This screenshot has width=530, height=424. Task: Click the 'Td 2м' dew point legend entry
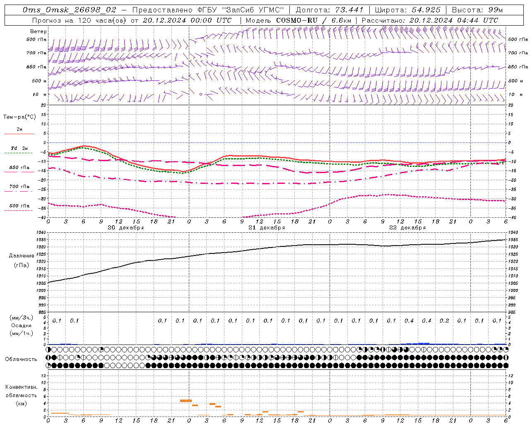[x=19, y=148]
